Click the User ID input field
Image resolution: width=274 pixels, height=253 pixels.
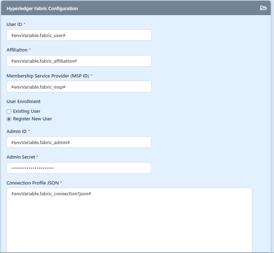[79, 35]
